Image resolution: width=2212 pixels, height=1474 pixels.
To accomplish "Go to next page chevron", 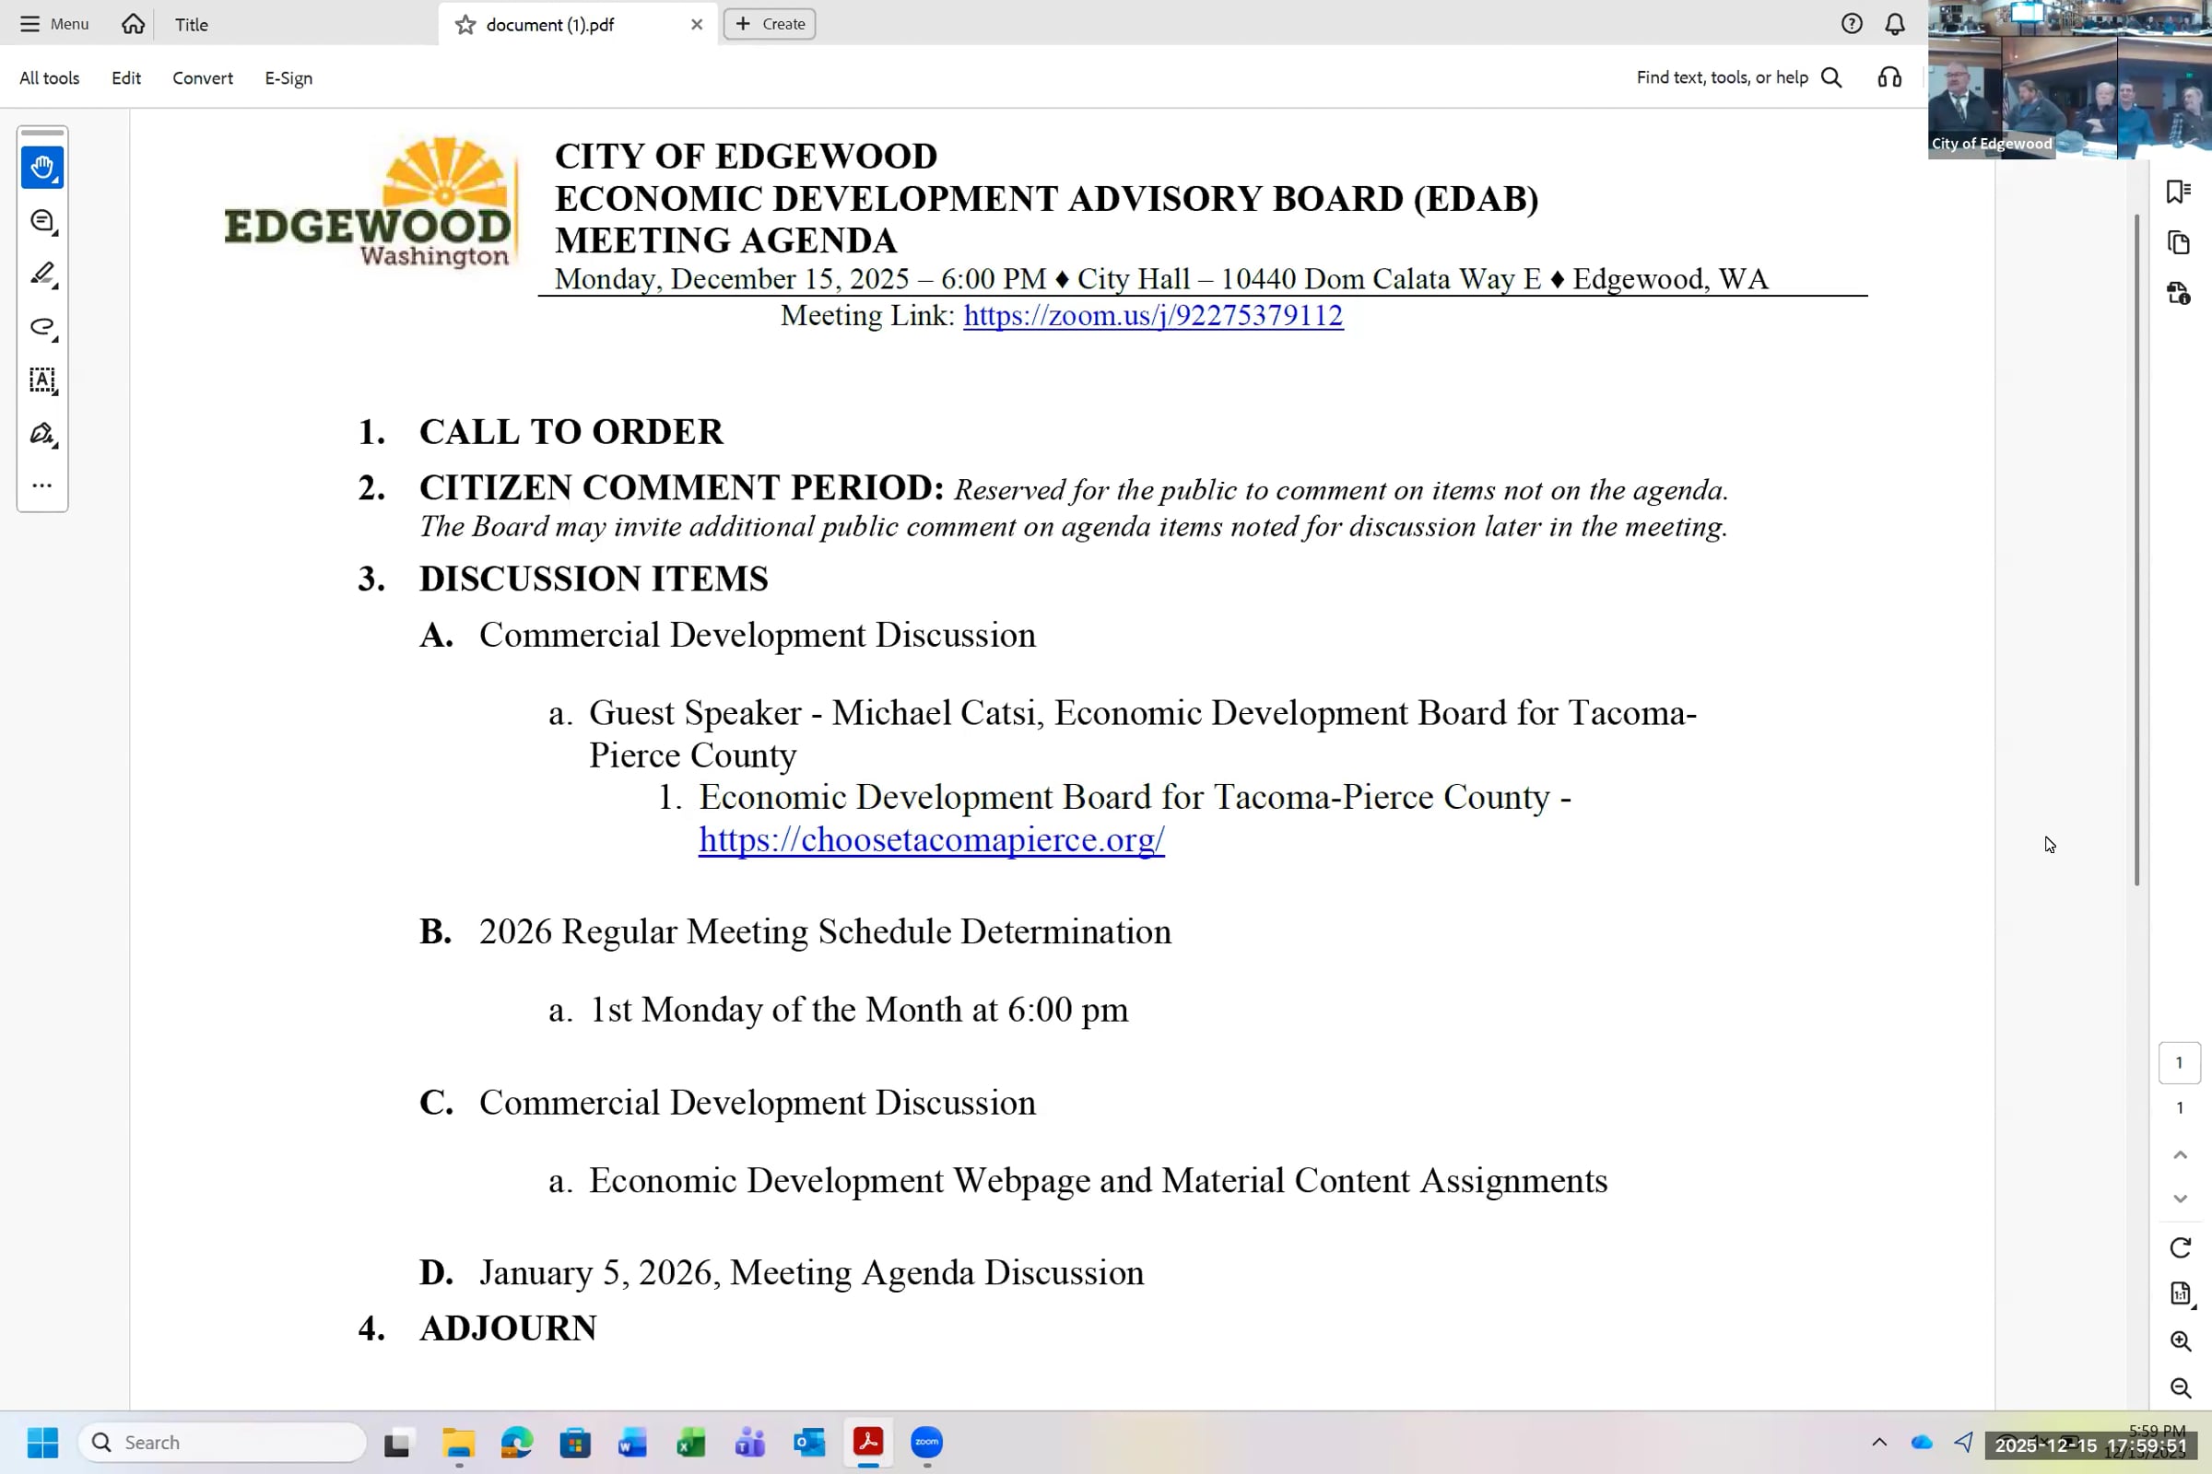I will [2180, 1199].
